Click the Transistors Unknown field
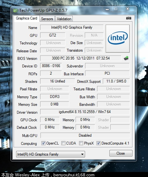 point(94,50)
